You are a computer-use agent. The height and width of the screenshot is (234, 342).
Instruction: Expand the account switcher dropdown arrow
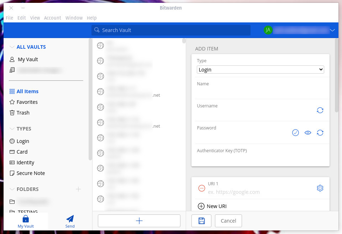tap(332, 30)
